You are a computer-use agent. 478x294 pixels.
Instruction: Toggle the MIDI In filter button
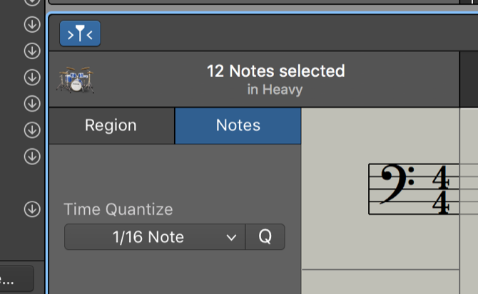pyautogui.click(x=80, y=33)
